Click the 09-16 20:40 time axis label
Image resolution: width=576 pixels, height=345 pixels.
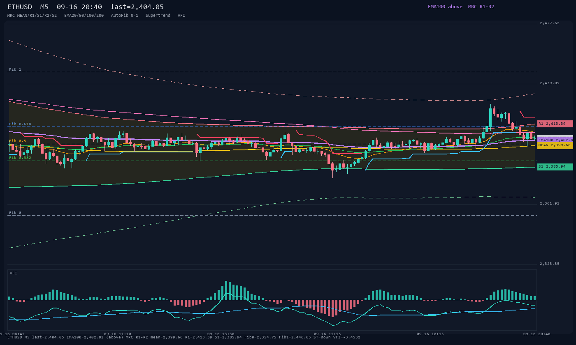point(537,334)
